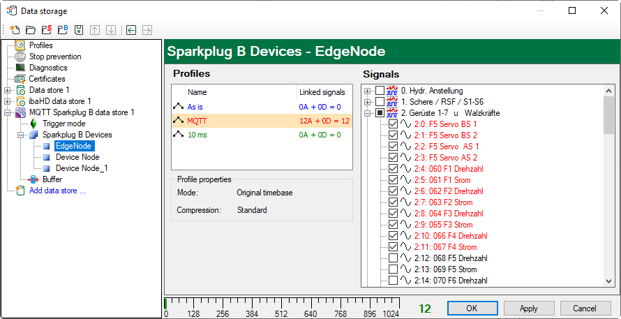621x319 pixels.
Task: Click the 2:7: 063 F2 Strom signal label
Action: click(443, 202)
